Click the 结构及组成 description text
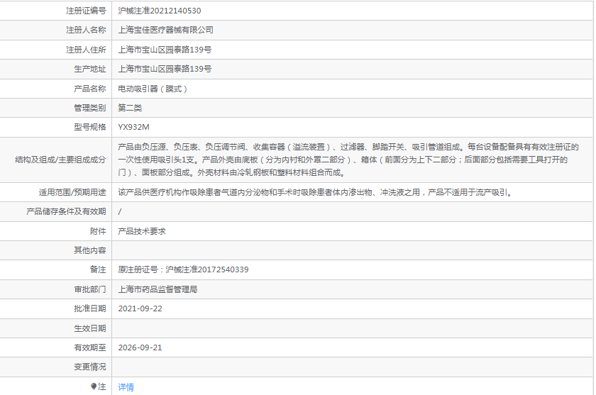 348,160
